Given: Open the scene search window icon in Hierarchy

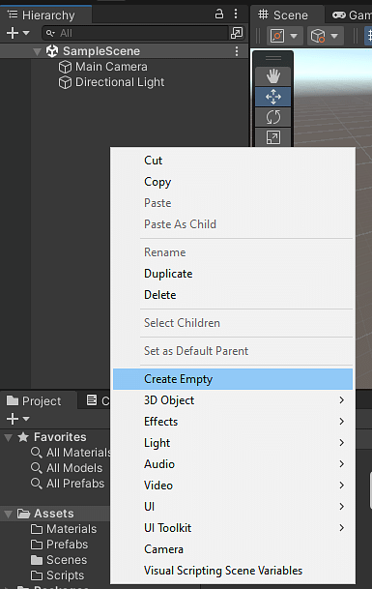Looking at the screenshot, I should pos(237,33).
